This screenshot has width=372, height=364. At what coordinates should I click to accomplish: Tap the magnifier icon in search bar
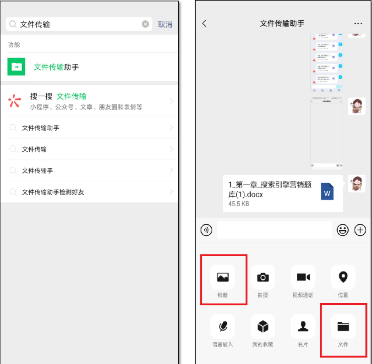13,24
